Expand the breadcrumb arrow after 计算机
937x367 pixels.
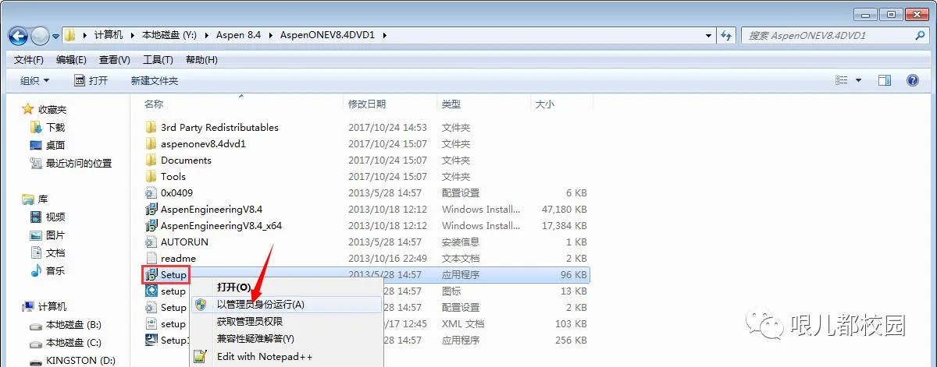(x=133, y=35)
